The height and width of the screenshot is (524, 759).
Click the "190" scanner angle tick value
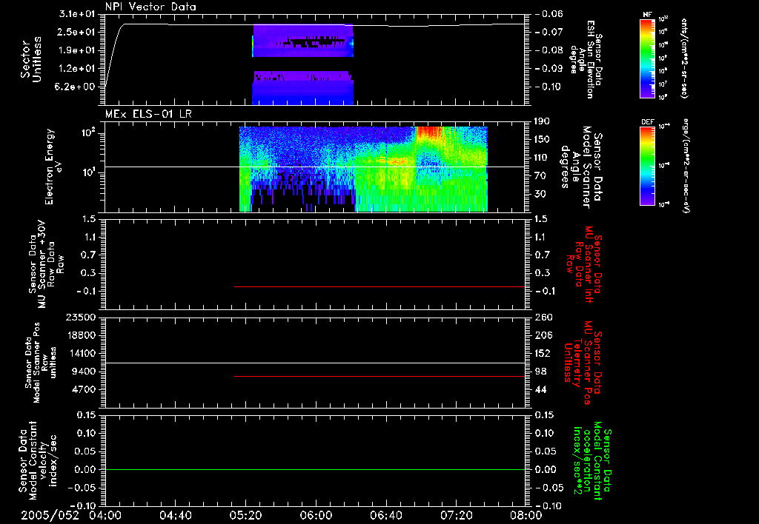tap(542, 121)
